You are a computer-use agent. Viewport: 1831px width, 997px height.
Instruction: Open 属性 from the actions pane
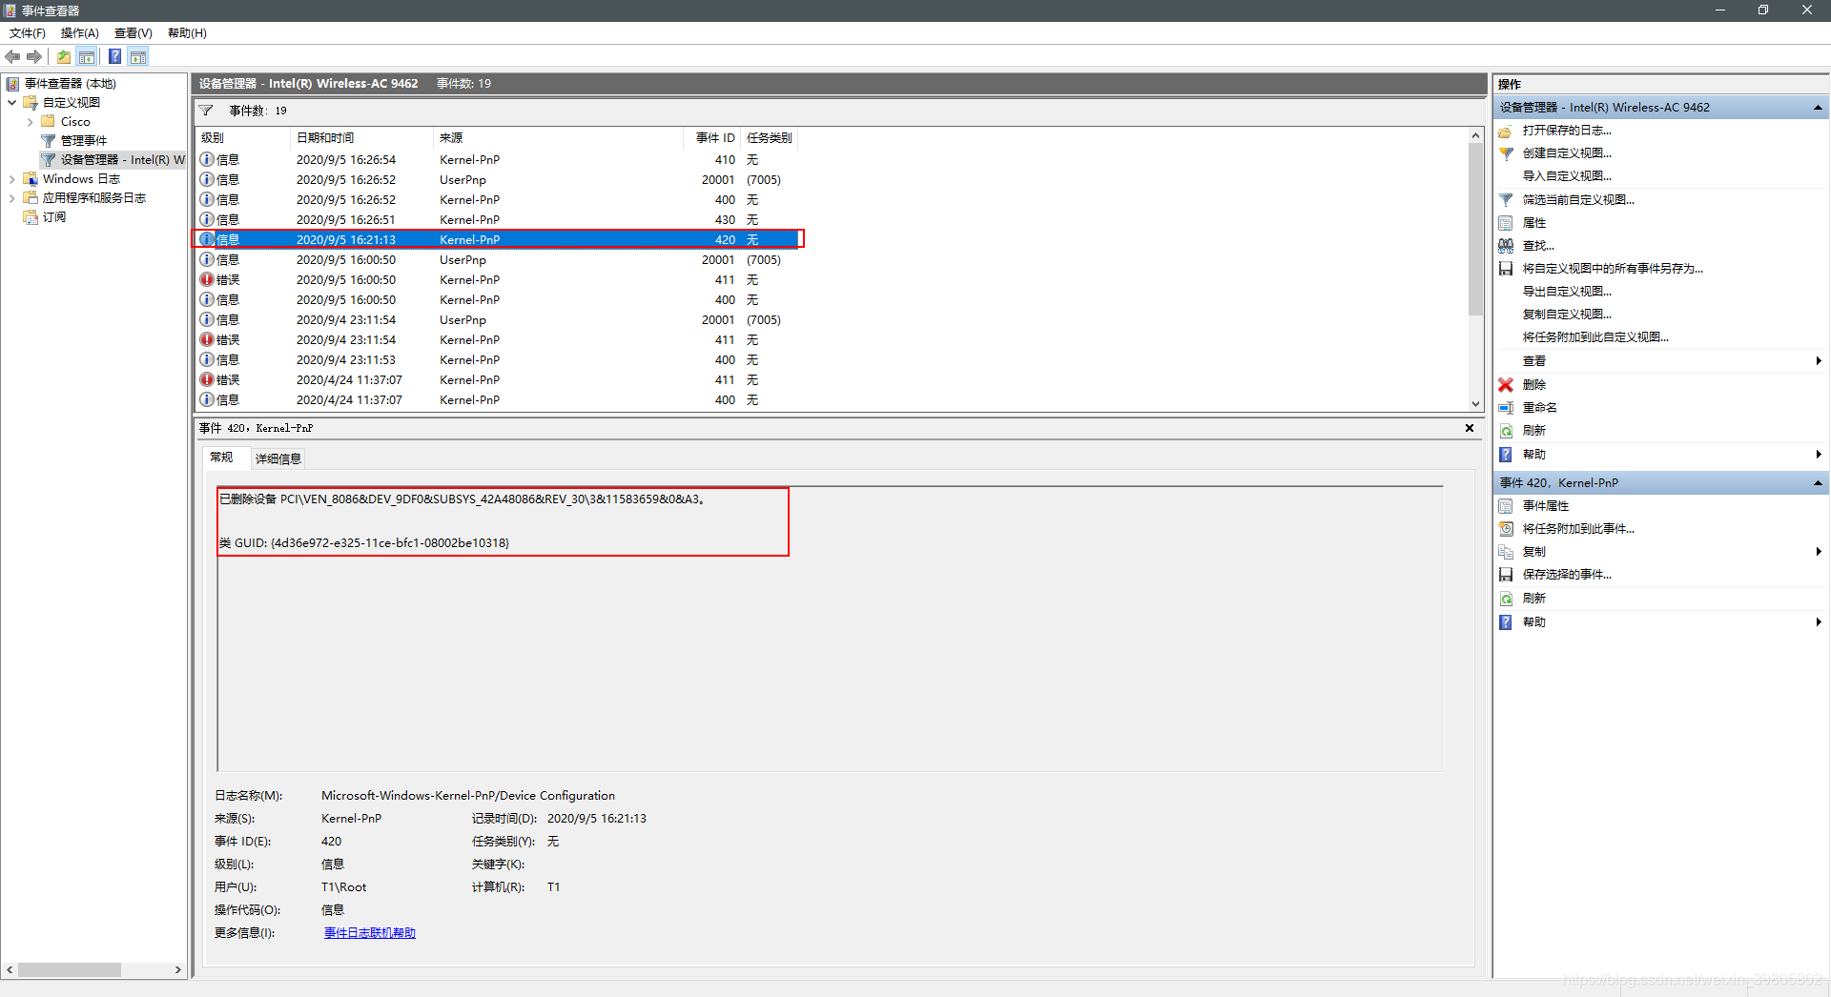(x=1533, y=223)
